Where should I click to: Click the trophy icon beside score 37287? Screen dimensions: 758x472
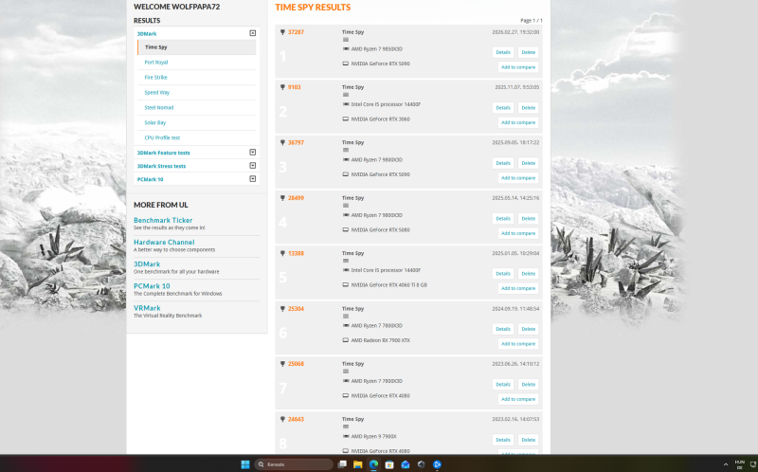282,32
